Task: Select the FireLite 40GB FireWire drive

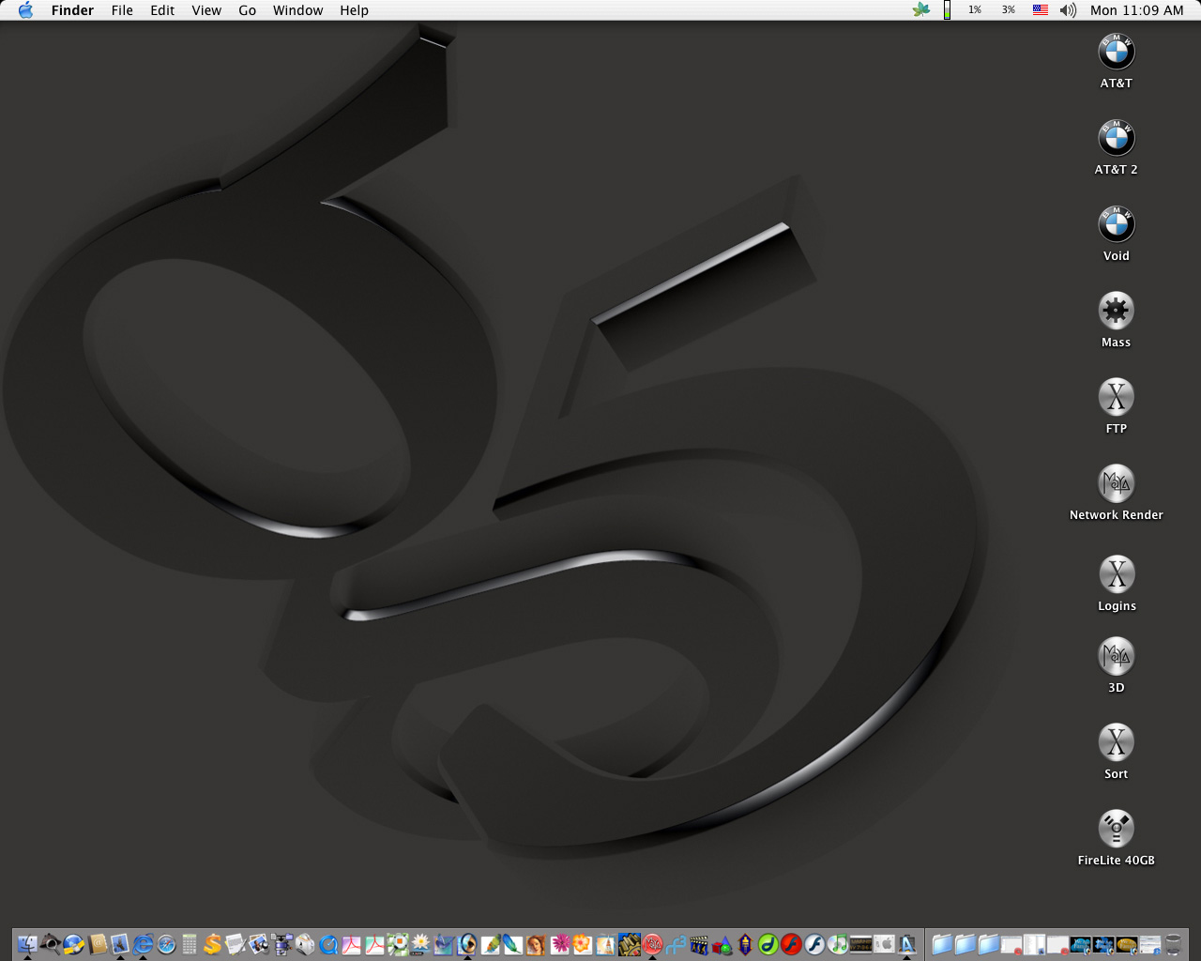Action: point(1117,829)
